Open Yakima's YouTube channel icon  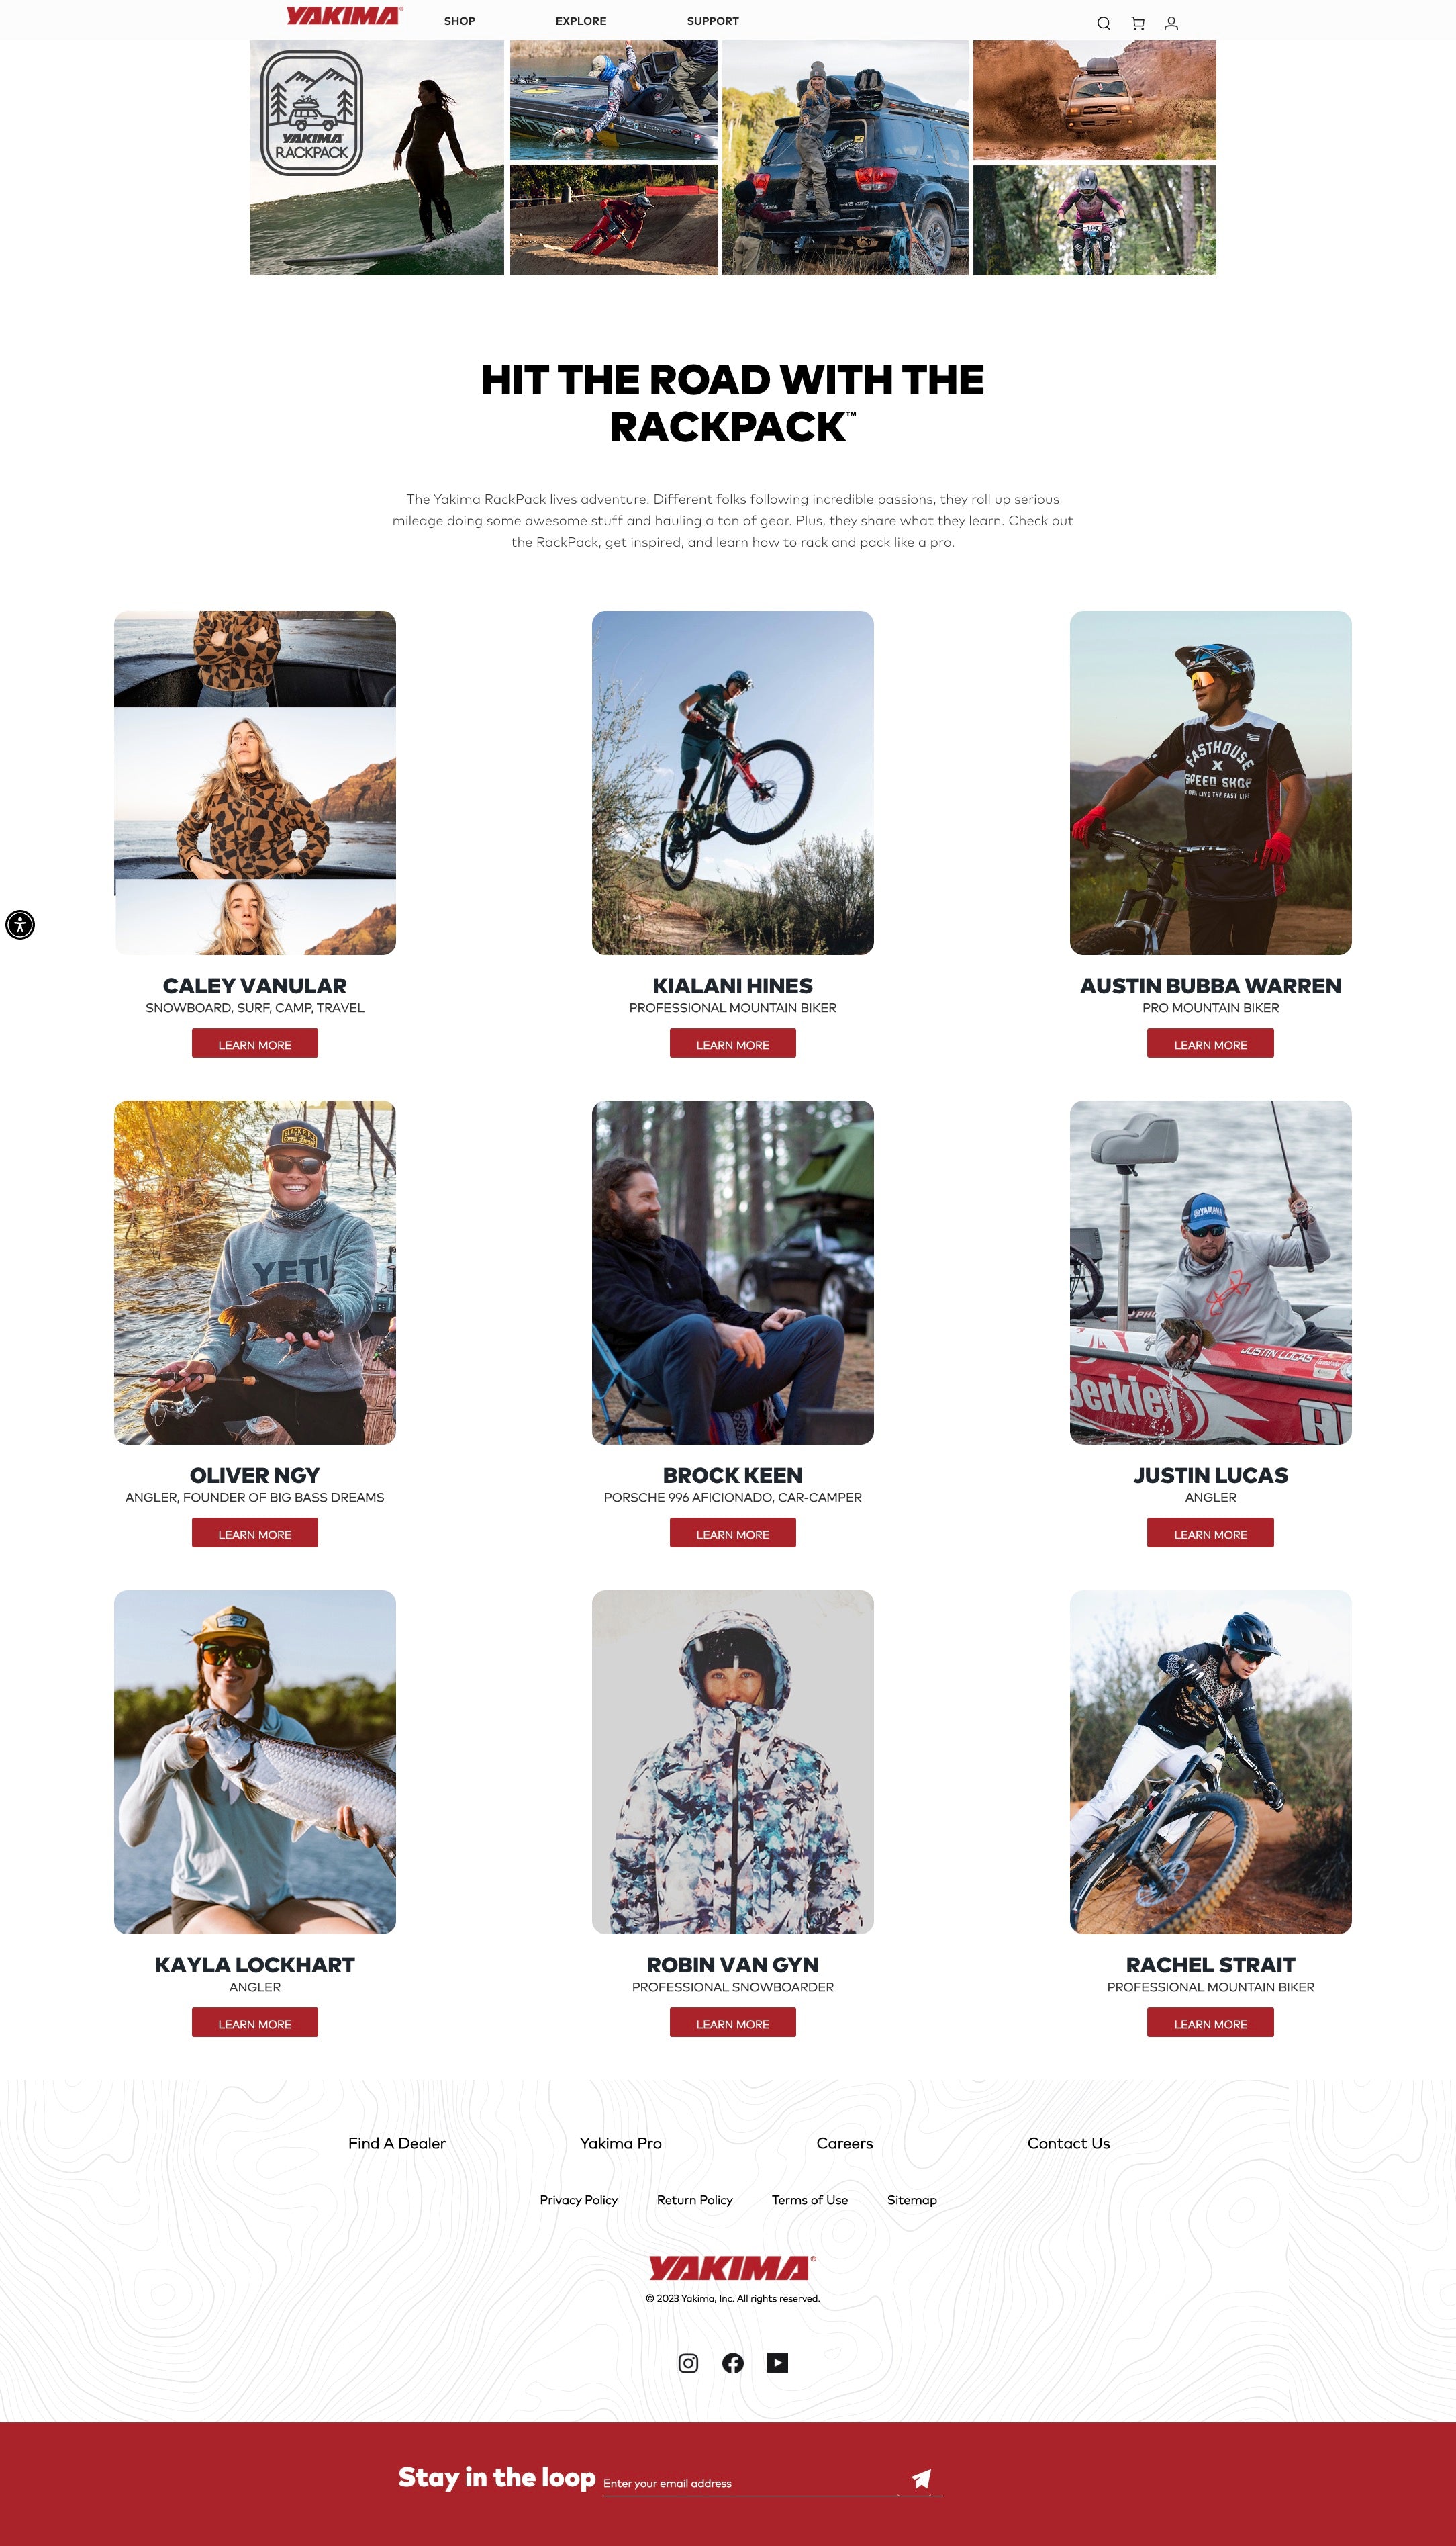click(x=778, y=2363)
